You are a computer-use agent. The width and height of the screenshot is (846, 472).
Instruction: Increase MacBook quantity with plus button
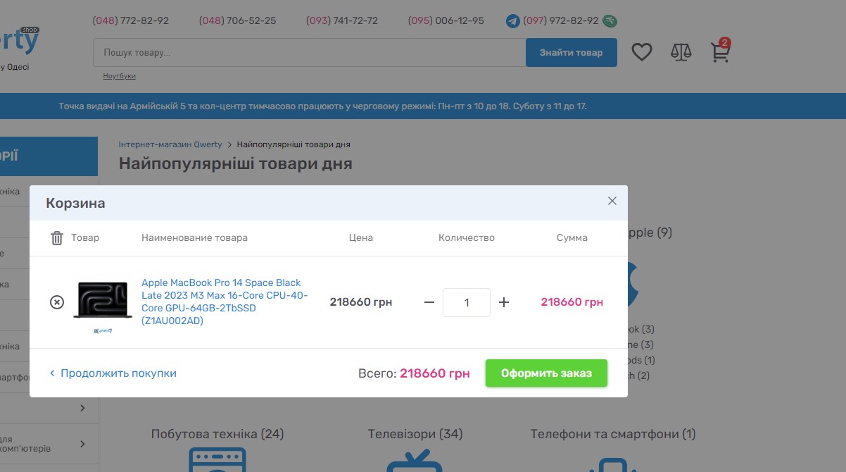tap(504, 302)
